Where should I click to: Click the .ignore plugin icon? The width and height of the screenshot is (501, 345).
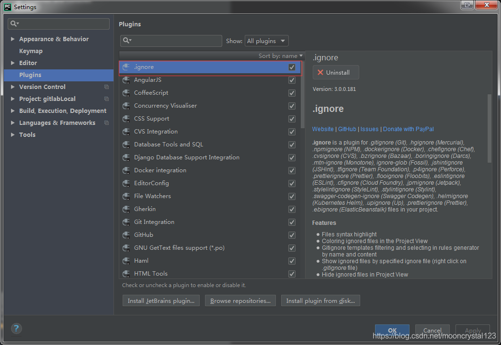click(x=126, y=67)
